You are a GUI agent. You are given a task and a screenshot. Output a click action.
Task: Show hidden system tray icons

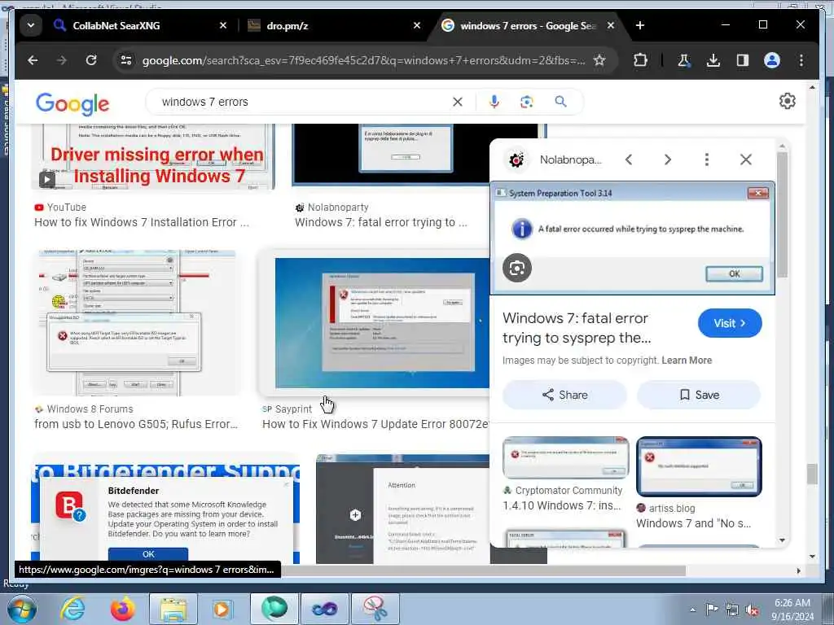692,610
